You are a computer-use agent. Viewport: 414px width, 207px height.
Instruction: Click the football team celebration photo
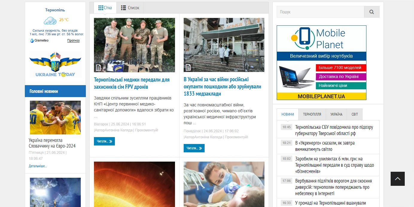55,117
